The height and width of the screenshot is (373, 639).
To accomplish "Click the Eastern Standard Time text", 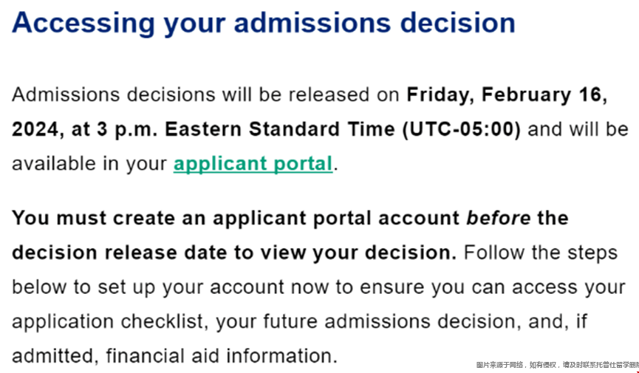I will 280,130.
